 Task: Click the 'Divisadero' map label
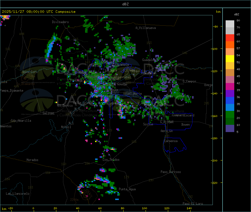click(60, 22)
